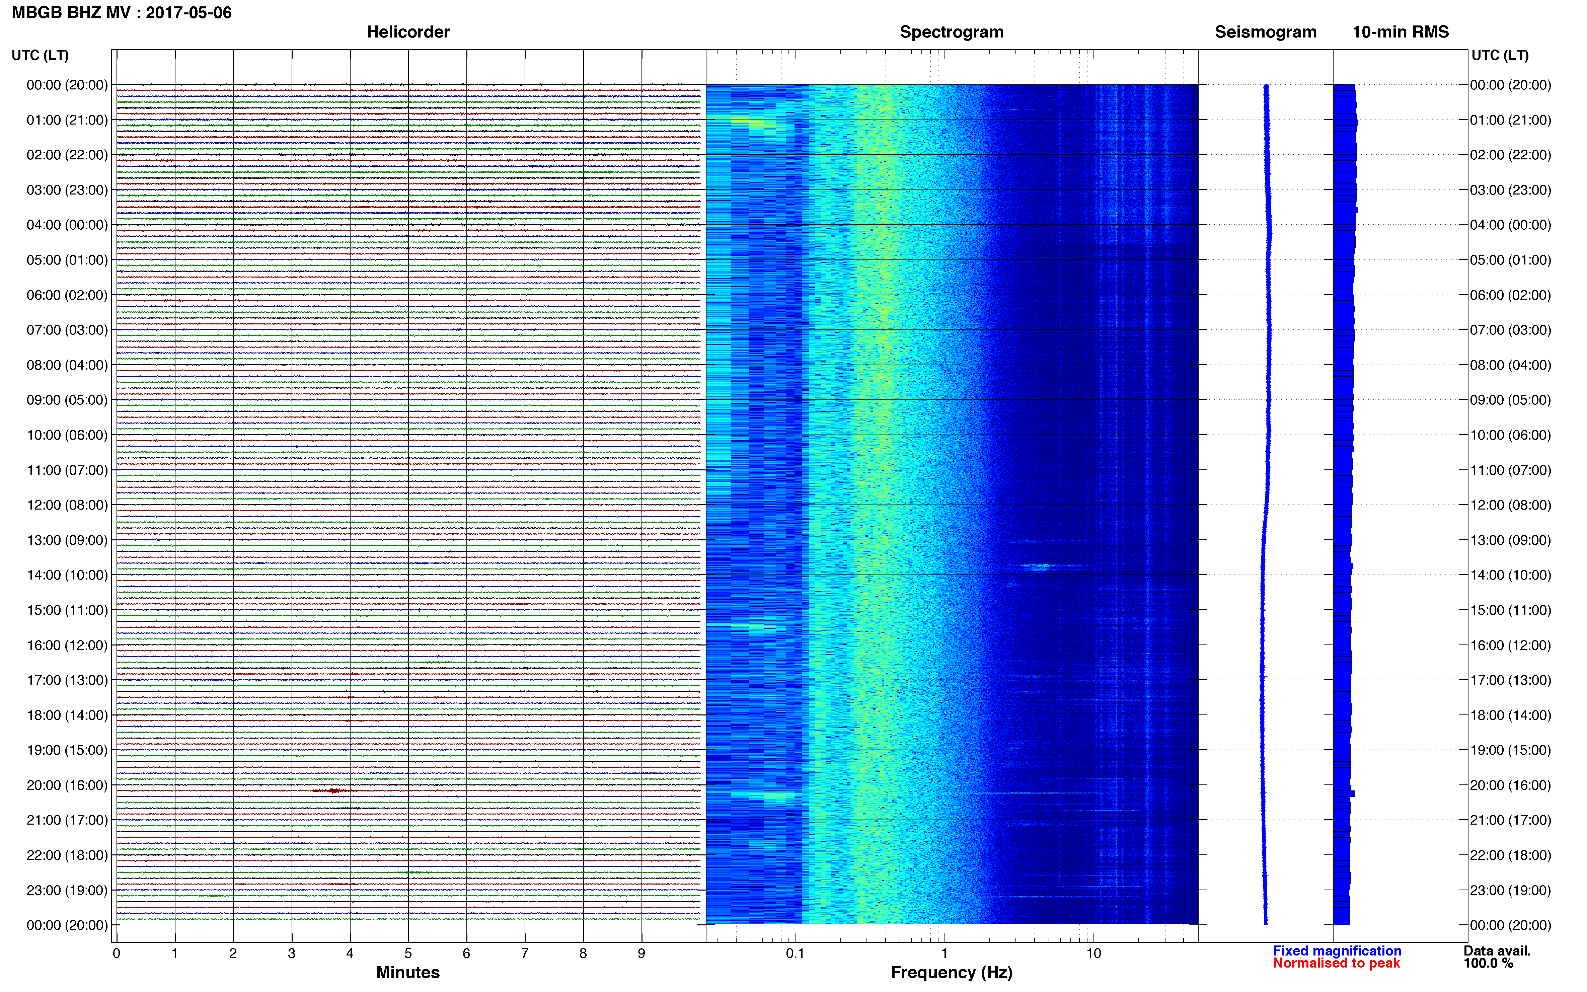Click left time label 16:00 (12:00)
The width and height of the screenshot is (1587, 992).
(67, 645)
